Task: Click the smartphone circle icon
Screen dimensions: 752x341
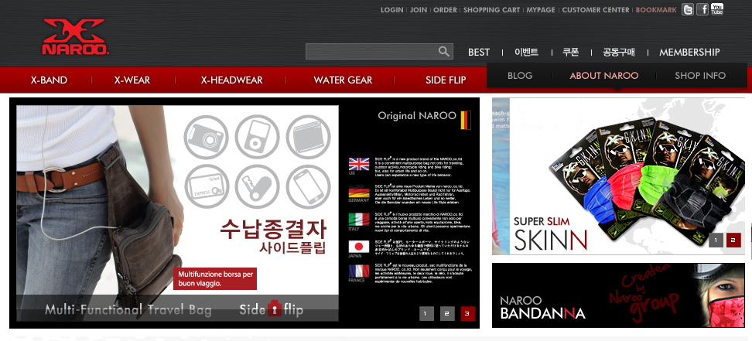Action: (x=309, y=186)
